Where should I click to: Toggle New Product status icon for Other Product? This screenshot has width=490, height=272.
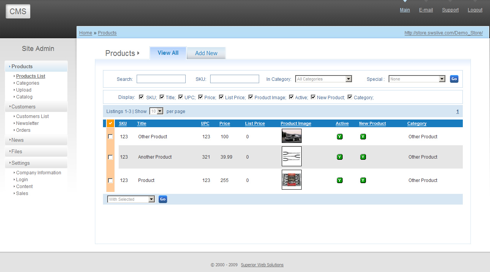click(x=363, y=137)
